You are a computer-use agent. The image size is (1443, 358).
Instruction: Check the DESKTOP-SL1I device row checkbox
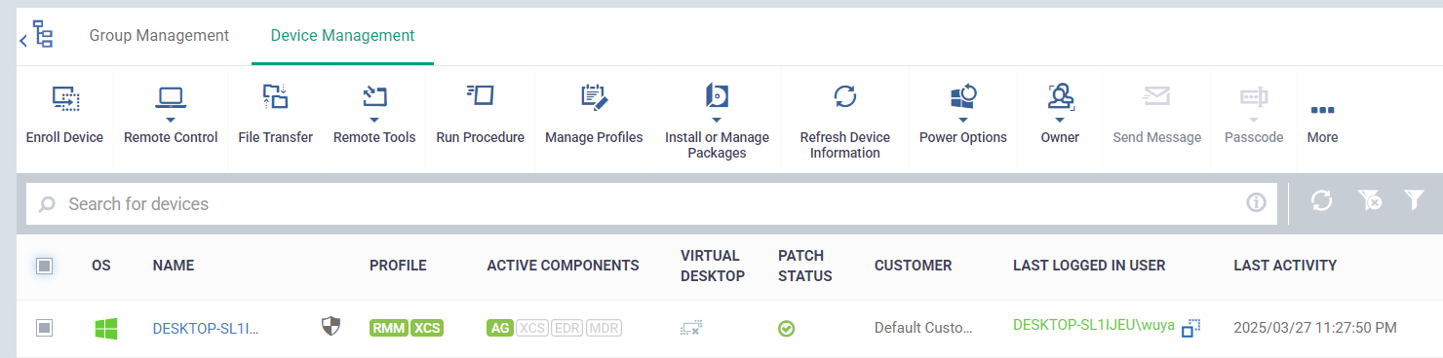[x=44, y=328]
